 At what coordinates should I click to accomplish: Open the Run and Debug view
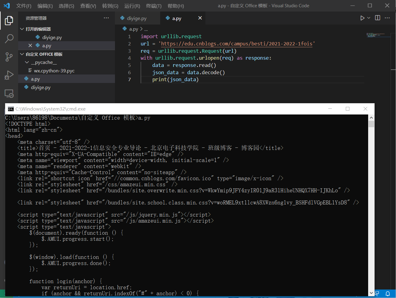coord(9,75)
